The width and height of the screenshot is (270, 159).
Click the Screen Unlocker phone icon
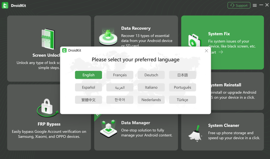(x=48, y=39)
